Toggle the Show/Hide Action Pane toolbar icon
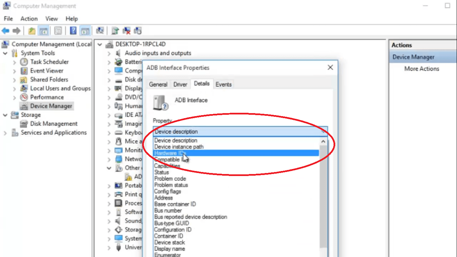The image size is (457, 257). pos(85,31)
